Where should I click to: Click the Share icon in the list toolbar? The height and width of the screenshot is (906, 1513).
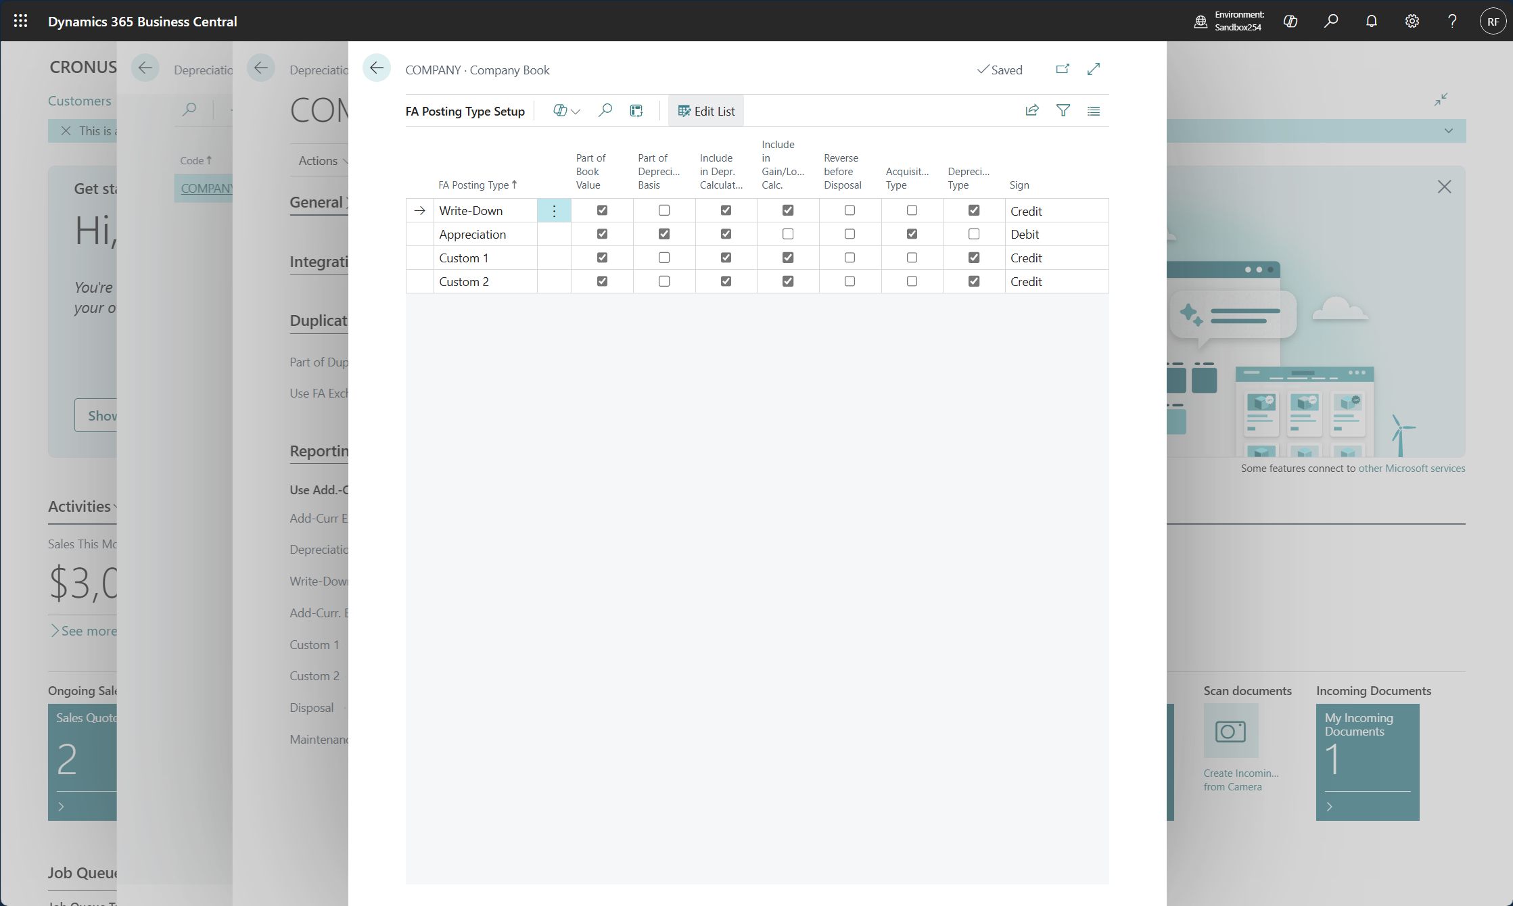1032,110
